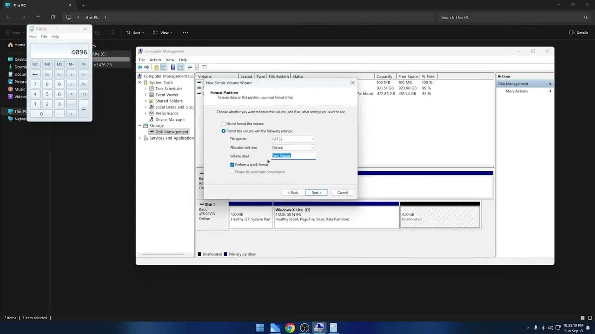Open the File menu in Computer Management
Viewport: 595px width, 334px height.
(x=141, y=60)
